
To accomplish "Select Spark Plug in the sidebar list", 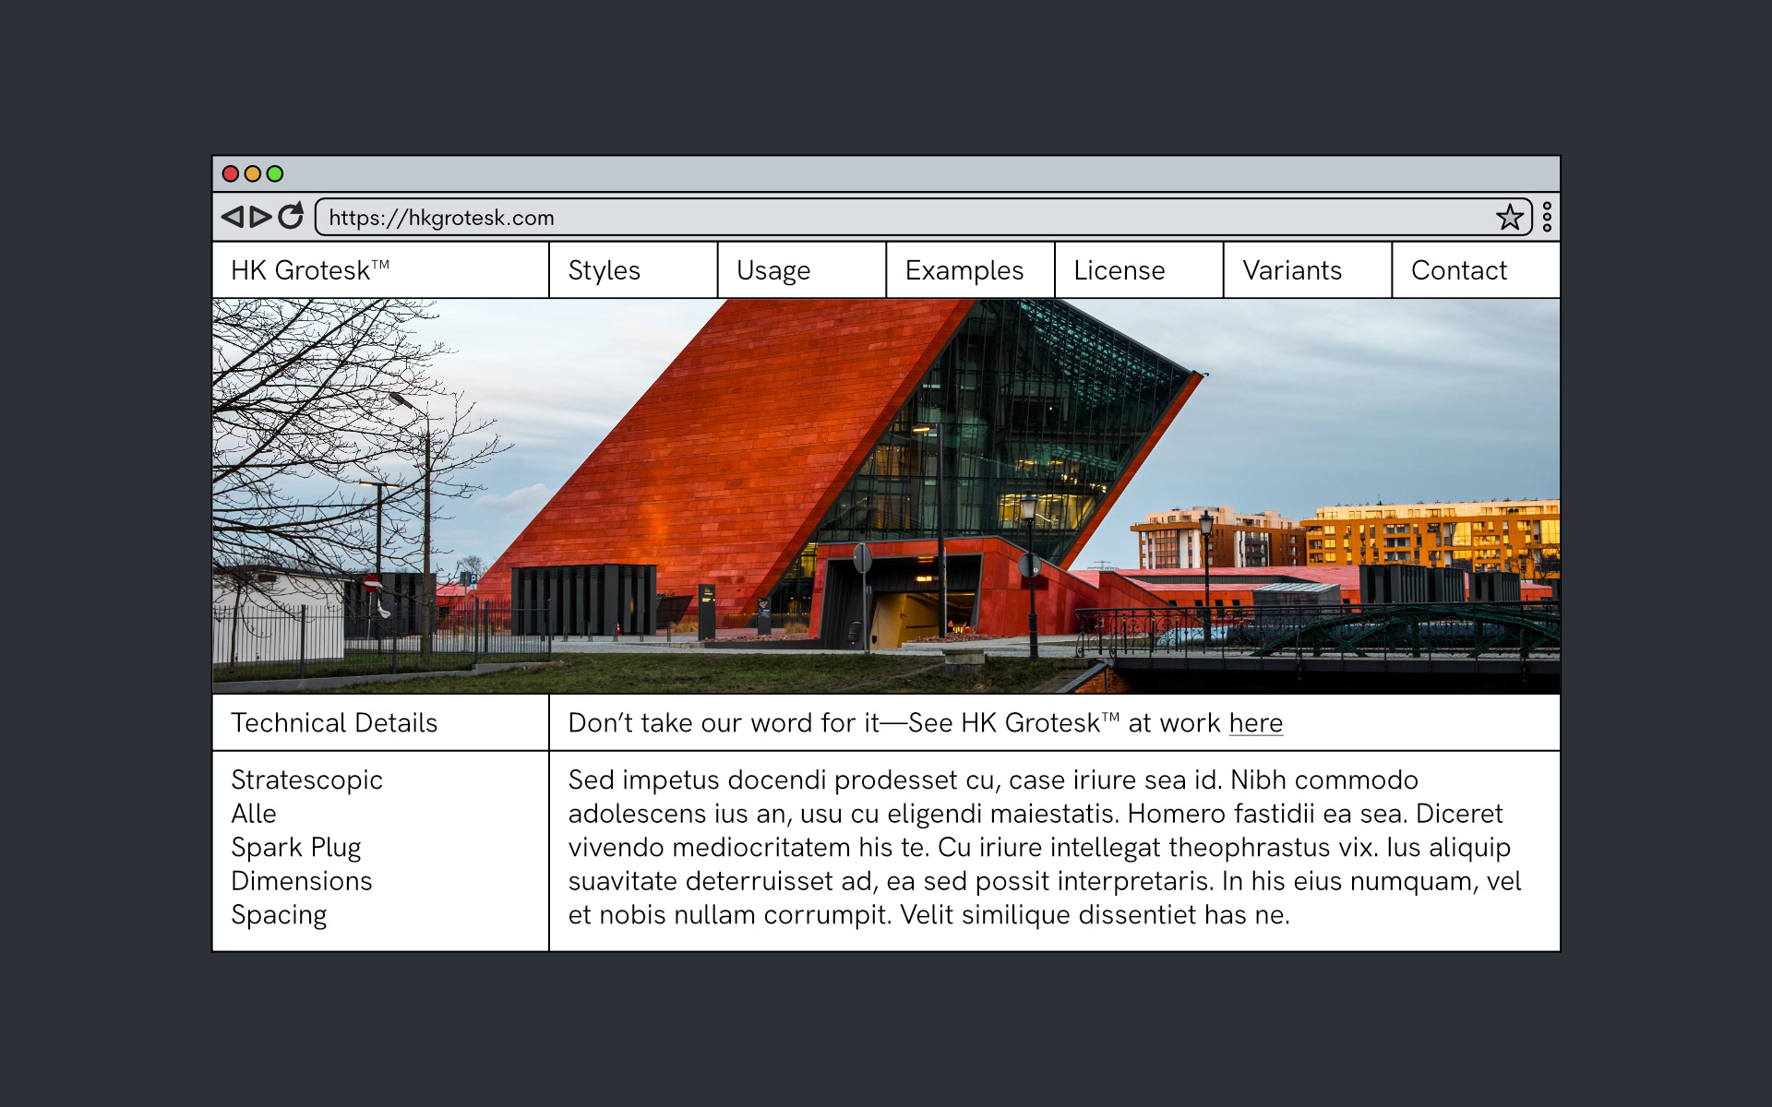I will tap(296, 848).
